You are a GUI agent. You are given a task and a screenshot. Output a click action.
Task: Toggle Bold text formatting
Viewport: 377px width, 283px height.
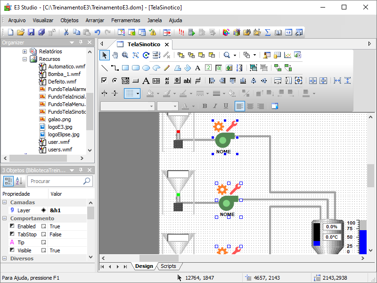205,106
